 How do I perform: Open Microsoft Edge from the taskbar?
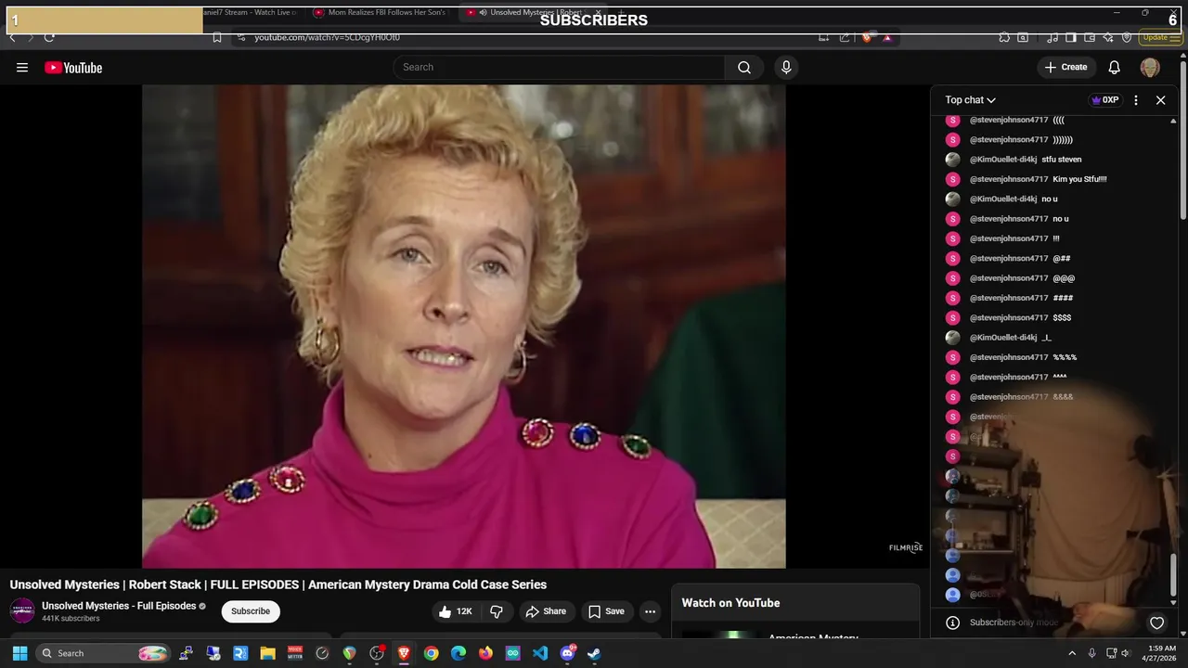(x=458, y=653)
